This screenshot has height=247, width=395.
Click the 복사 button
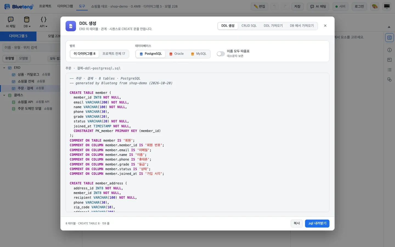297,223
